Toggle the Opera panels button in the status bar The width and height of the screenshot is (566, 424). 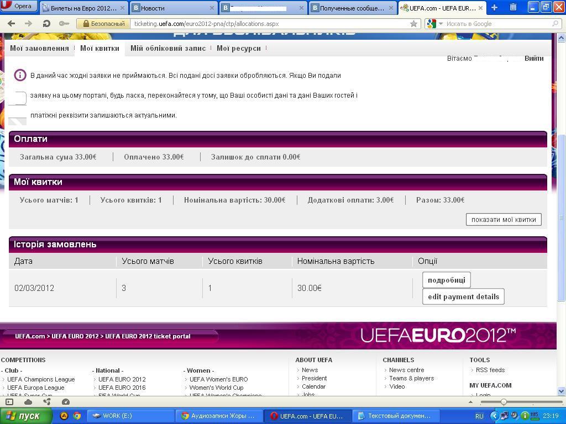[9, 402]
